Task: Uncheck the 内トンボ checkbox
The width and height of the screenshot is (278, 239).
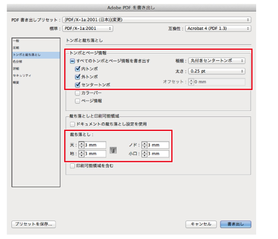Action: pos(77,69)
